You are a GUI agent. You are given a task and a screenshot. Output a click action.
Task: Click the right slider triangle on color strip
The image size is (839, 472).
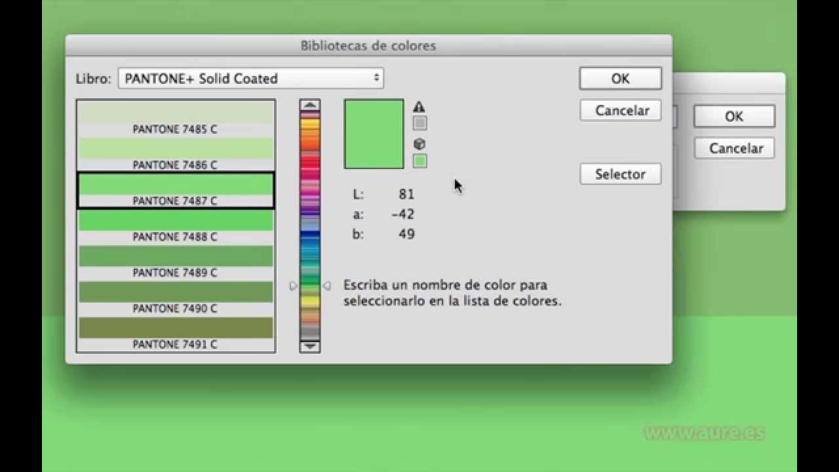tap(326, 285)
